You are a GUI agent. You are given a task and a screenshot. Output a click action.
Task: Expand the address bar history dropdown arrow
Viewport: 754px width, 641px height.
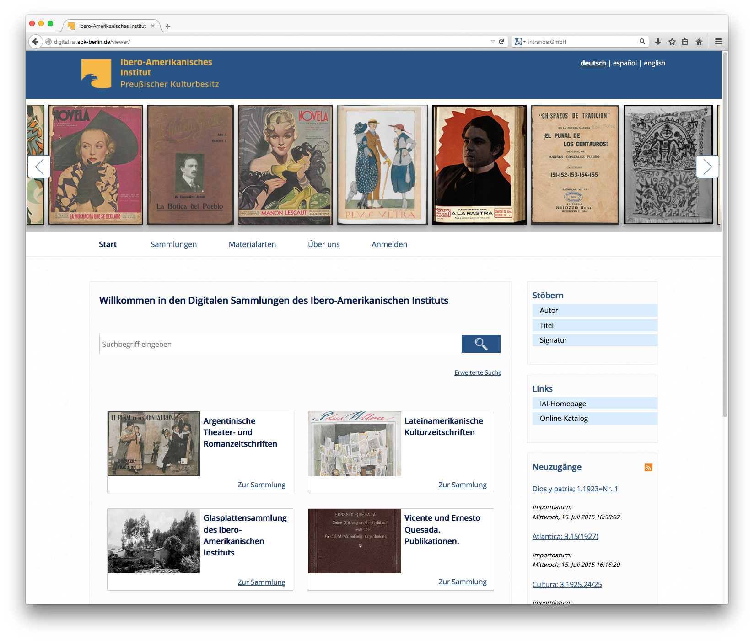coord(493,42)
